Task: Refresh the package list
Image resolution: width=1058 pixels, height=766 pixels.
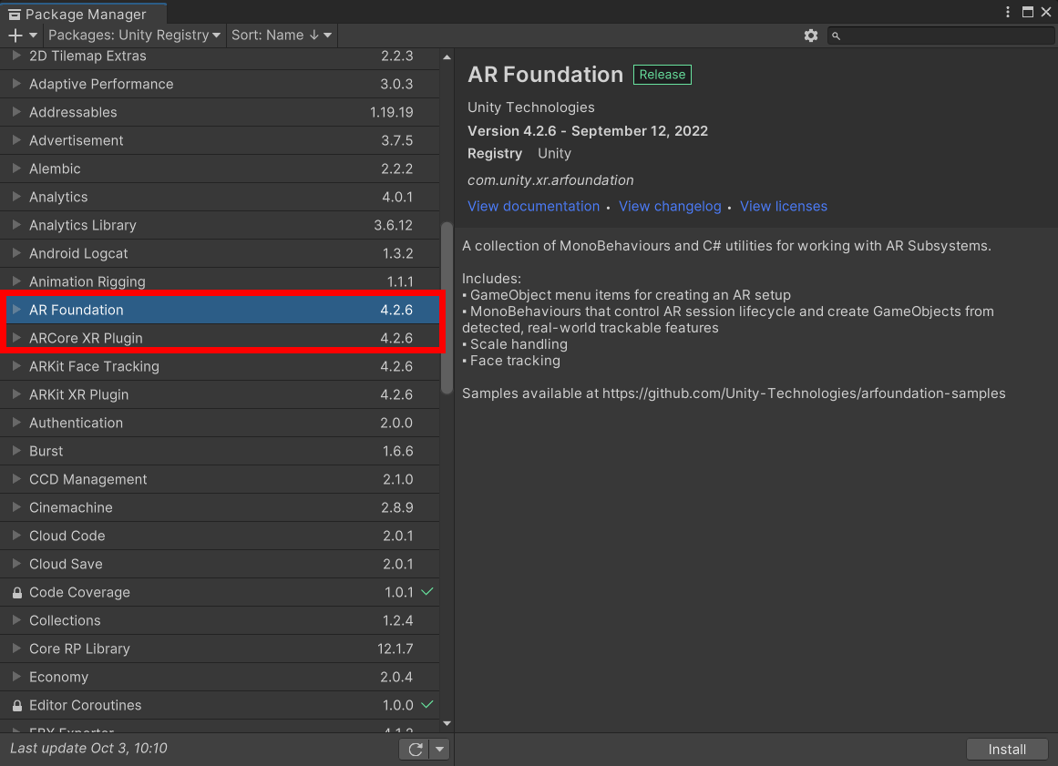Action: pos(415,749)
